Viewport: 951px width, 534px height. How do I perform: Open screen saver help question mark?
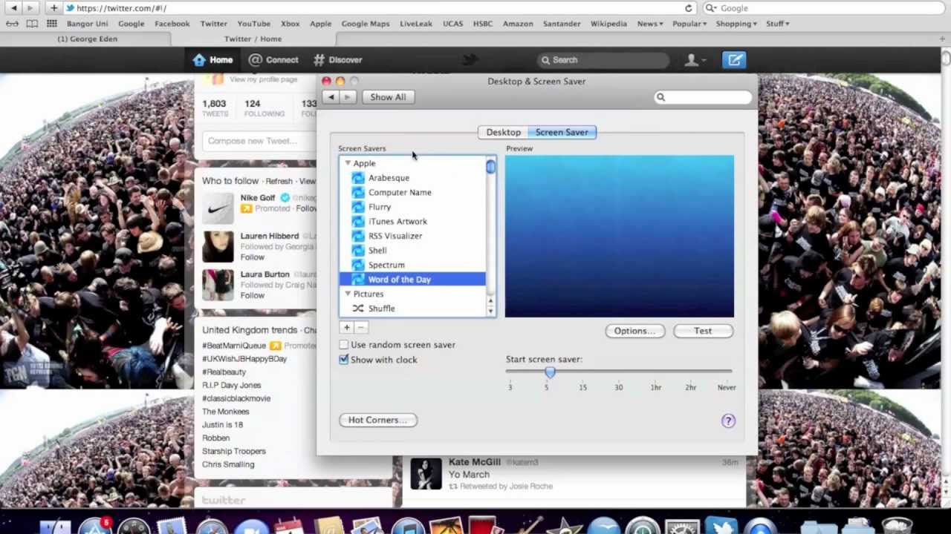(728, 421)
